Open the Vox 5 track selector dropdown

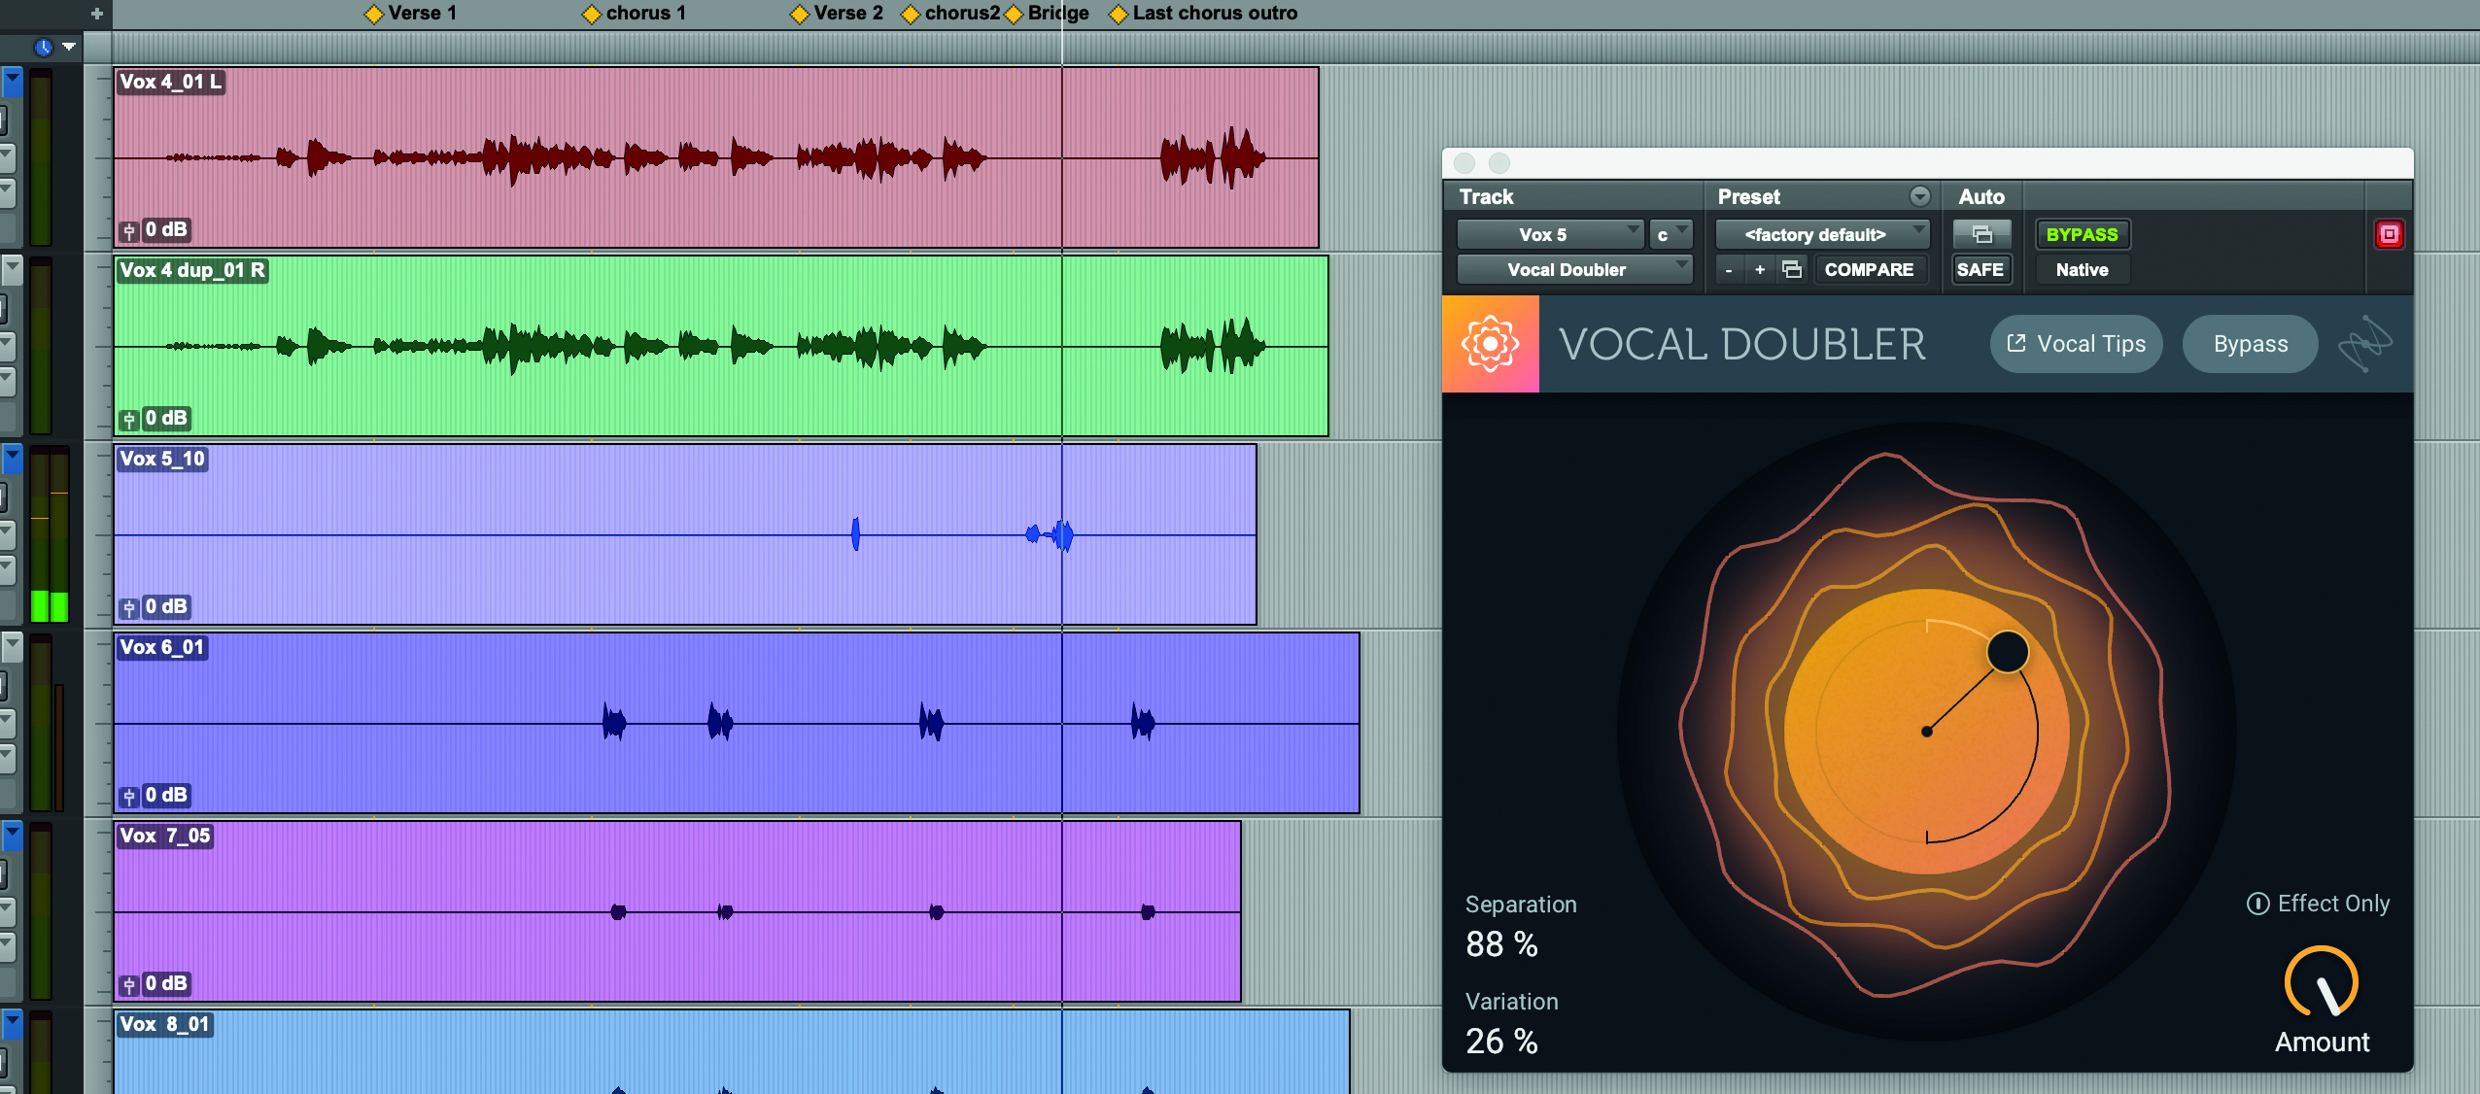click(x=1550, y=234)
